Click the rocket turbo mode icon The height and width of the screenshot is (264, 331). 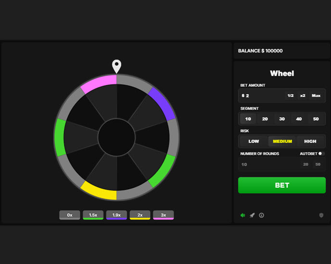252,215
